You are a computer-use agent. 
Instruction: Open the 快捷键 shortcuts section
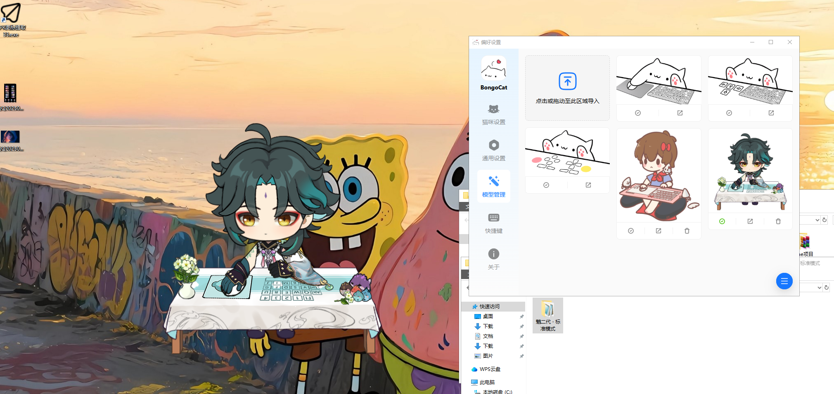(x=493, y=223)
